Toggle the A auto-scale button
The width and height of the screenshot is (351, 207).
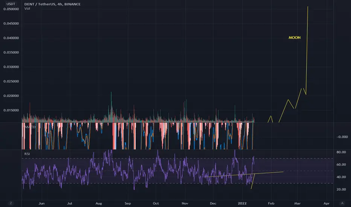(x=342, y=203)
